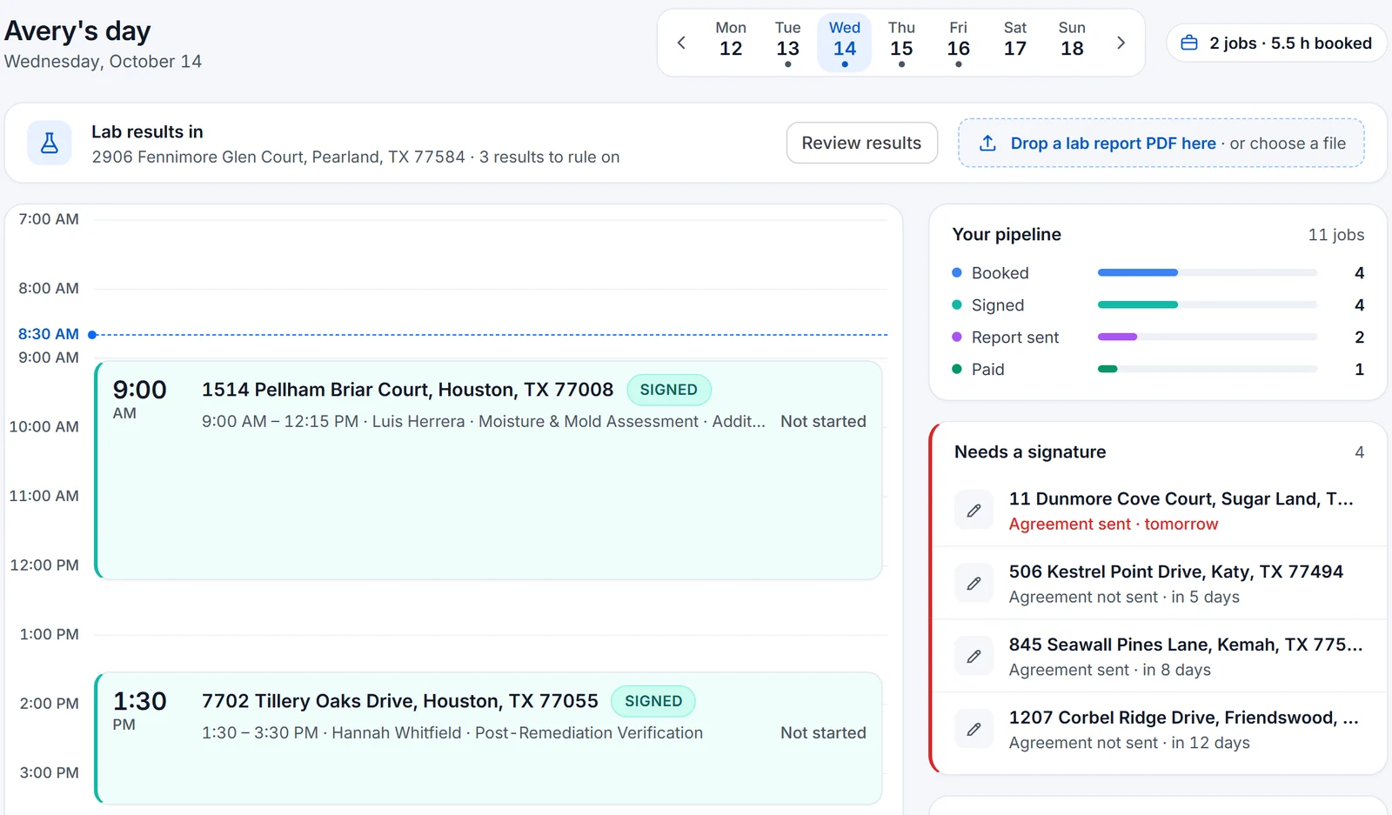1392x815 pixels.
Task: Click 'Not started' status on Tillery job
Action: tap(823, 733)
